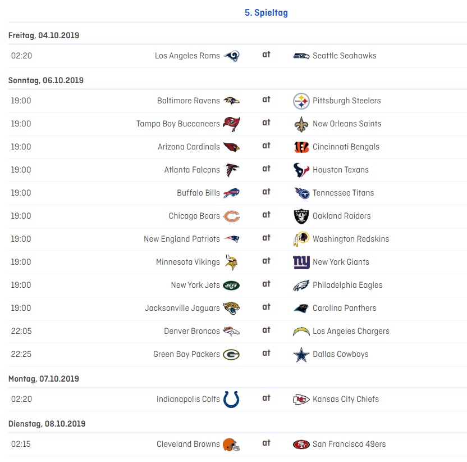Click the San Francisco 49ers name

point(349,445)
